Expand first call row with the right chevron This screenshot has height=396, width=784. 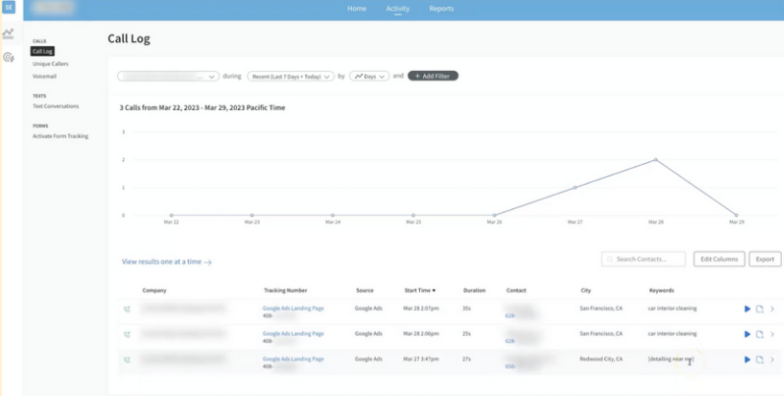772,309
